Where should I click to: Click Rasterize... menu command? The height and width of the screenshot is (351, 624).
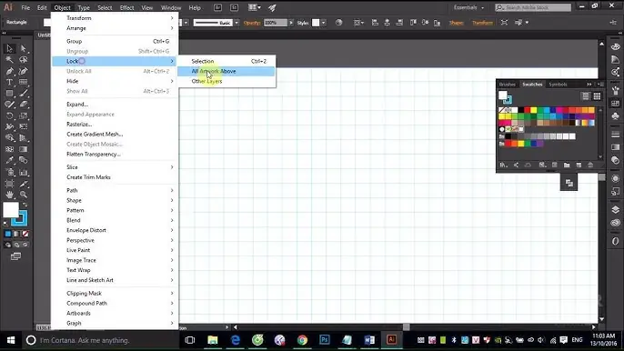[x=115, y=125]
